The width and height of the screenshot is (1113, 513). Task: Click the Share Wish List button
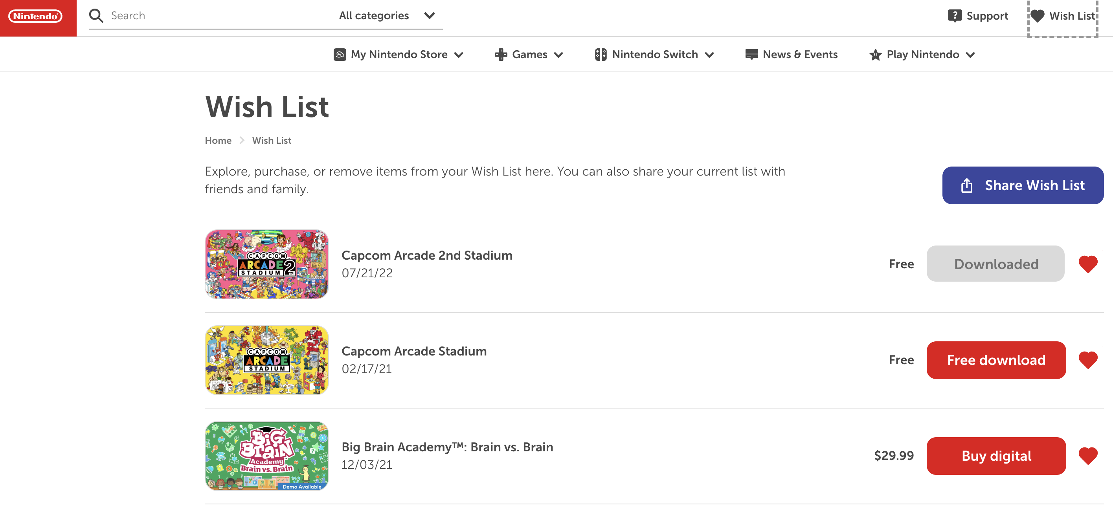click(x=1022, y=185)
